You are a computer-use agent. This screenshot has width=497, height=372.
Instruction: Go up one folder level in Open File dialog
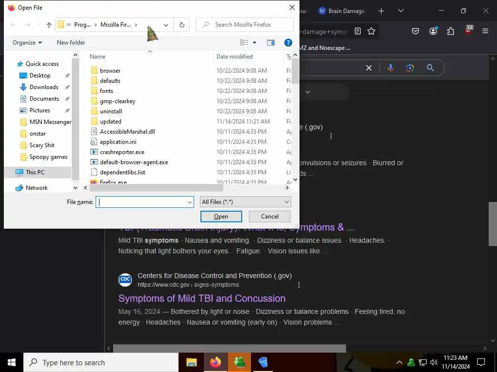pyautogui.click(x=49, y=25)
